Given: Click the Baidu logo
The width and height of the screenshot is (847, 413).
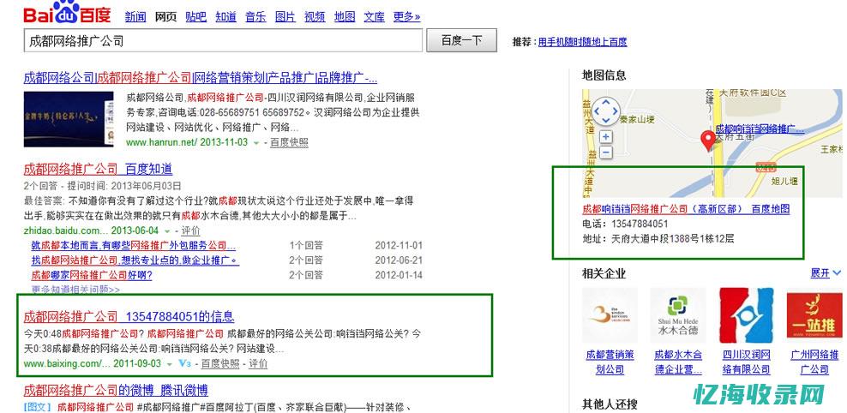Looking at the screenshot, I should coord(67,12).
